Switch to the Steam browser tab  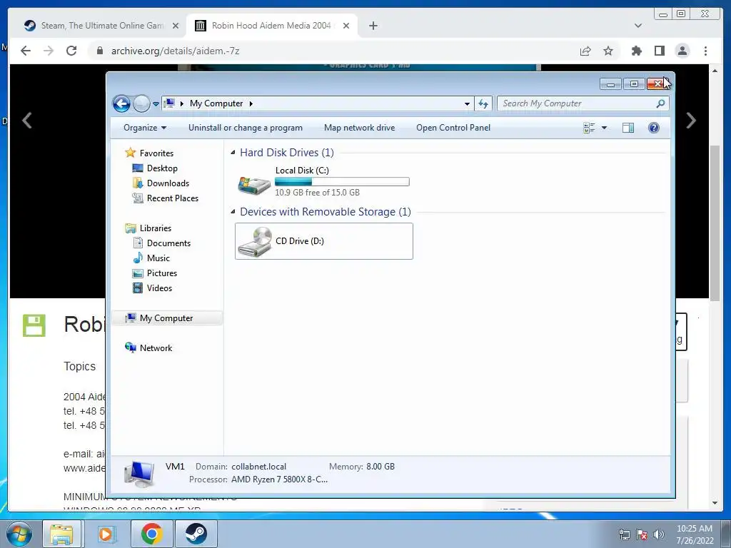point(101,26)
